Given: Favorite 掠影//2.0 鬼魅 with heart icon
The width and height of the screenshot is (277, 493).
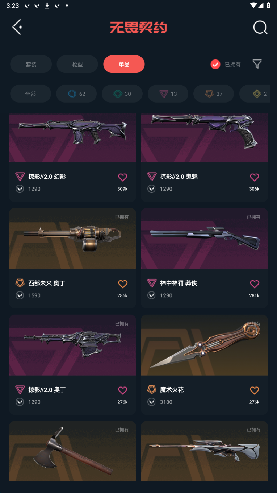Looking at the screenshot, I should (x=255, y=177).
